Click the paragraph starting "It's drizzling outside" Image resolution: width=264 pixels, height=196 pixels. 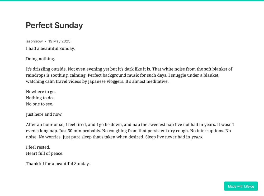(x=129, y=75)
